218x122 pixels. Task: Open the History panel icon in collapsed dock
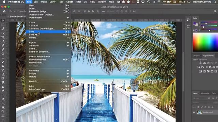pos(188,20)
